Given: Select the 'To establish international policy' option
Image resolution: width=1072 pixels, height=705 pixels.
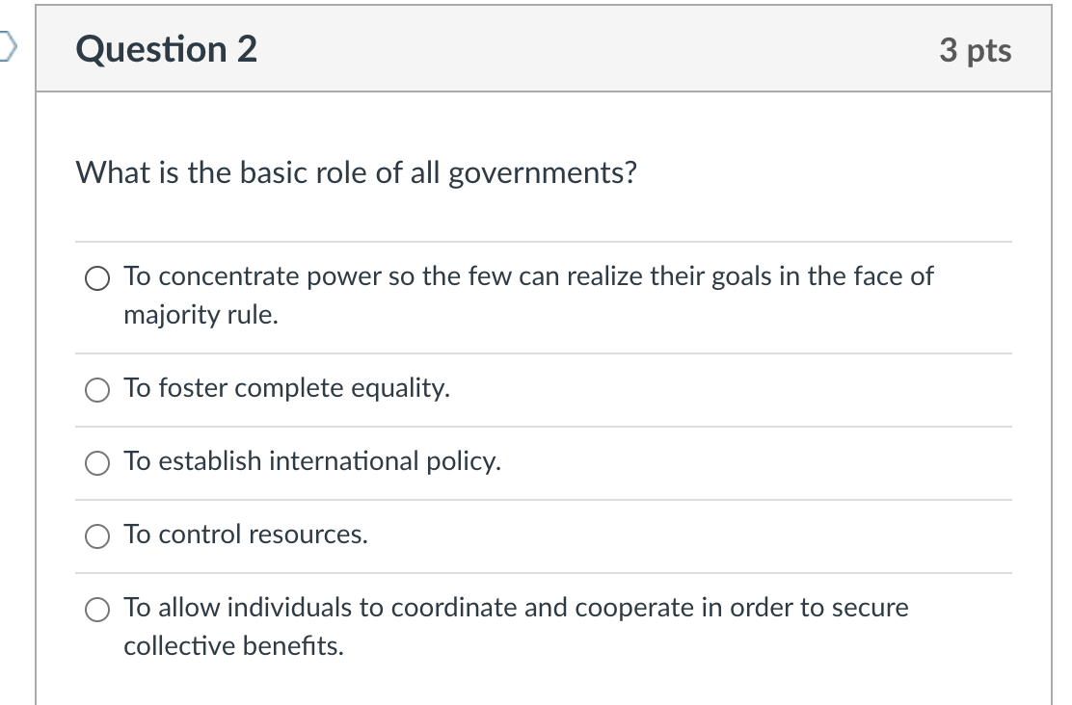Looking at the screenshot, I should (96, 463).
